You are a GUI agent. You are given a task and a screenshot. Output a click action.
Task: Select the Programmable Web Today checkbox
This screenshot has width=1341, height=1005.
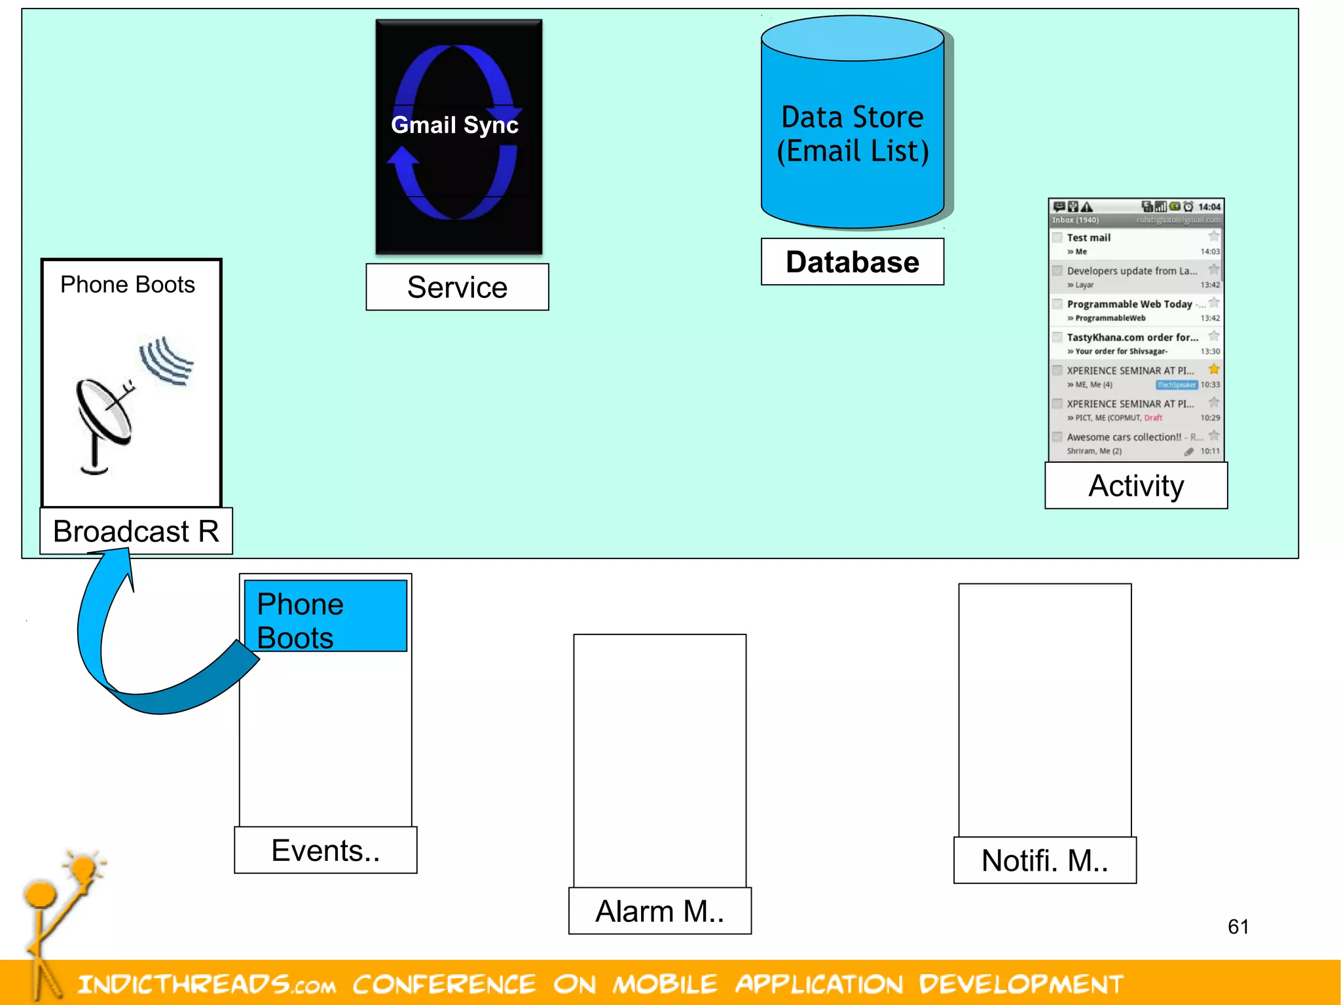click(x=1057, y=304)
